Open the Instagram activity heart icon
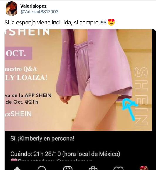Screen dimensions: 156x170 tap(118, 168)
